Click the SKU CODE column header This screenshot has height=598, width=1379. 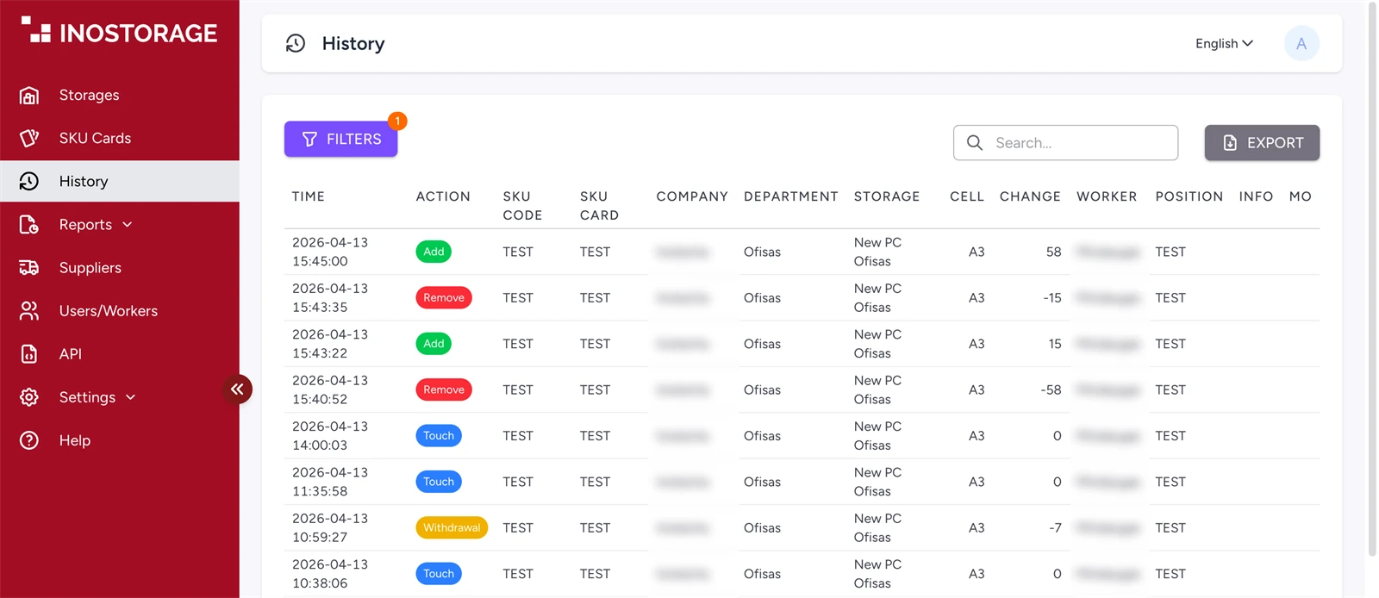pos(522,206)
